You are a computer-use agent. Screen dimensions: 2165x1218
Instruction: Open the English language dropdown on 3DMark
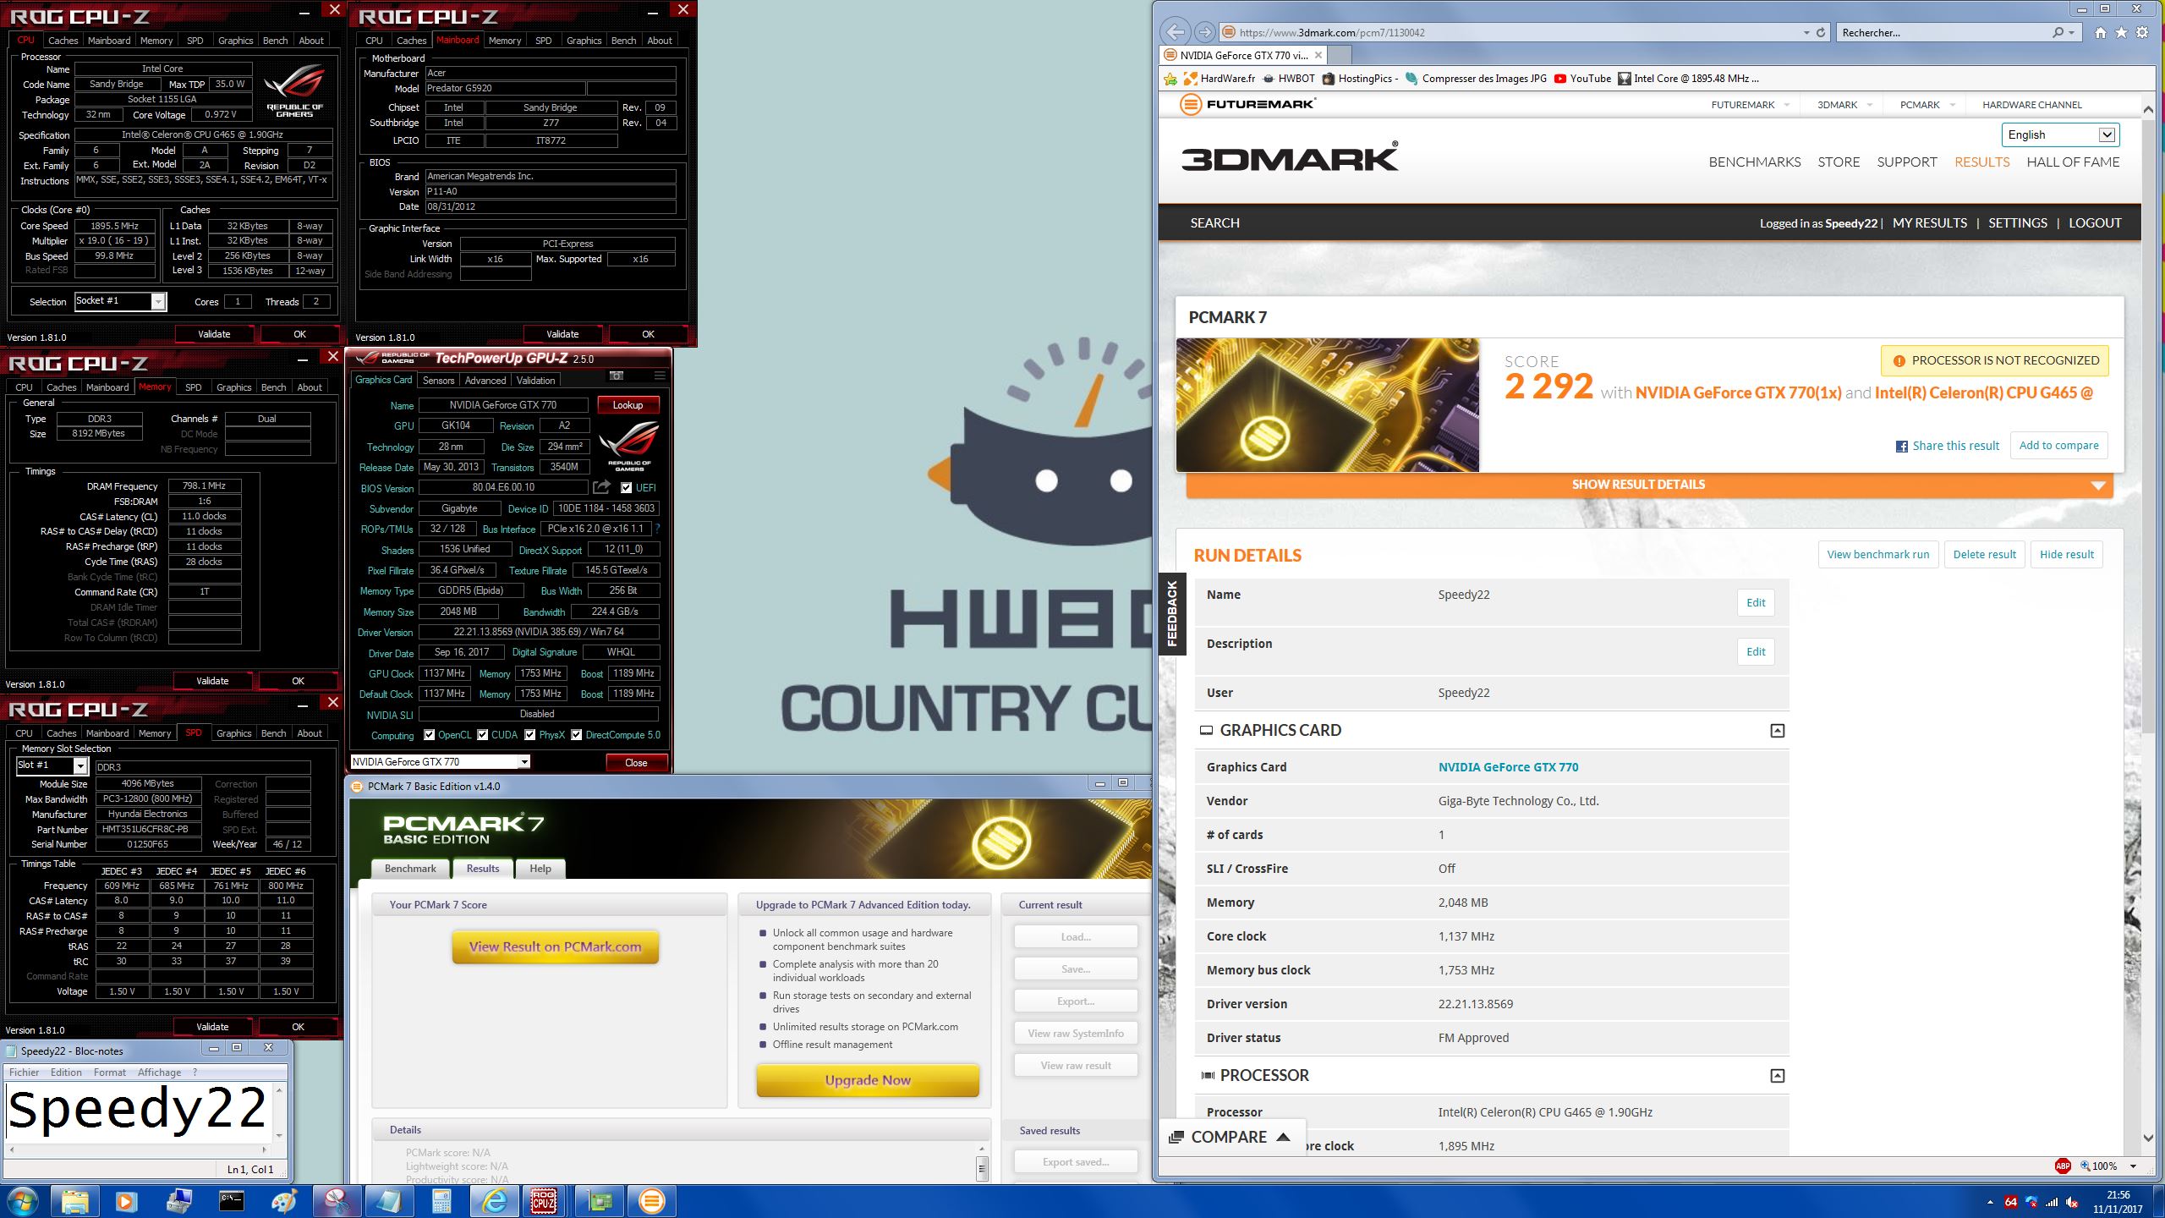2107,135
